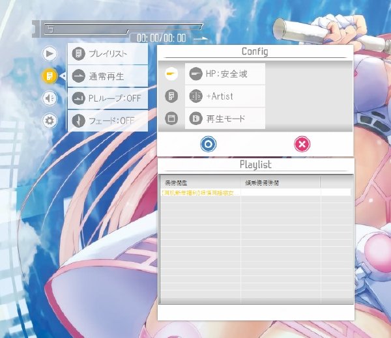
Task: Toggle PLループ:OFF setting
Action: pyautogui.click(x=108, y=98)
